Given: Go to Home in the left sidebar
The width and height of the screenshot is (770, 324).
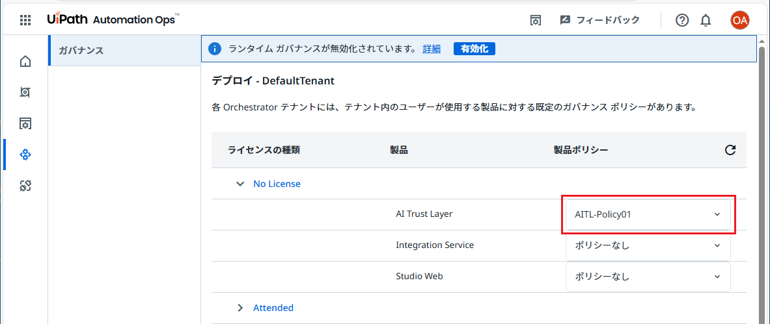Looking at the screenshot, I should (25, 61).
